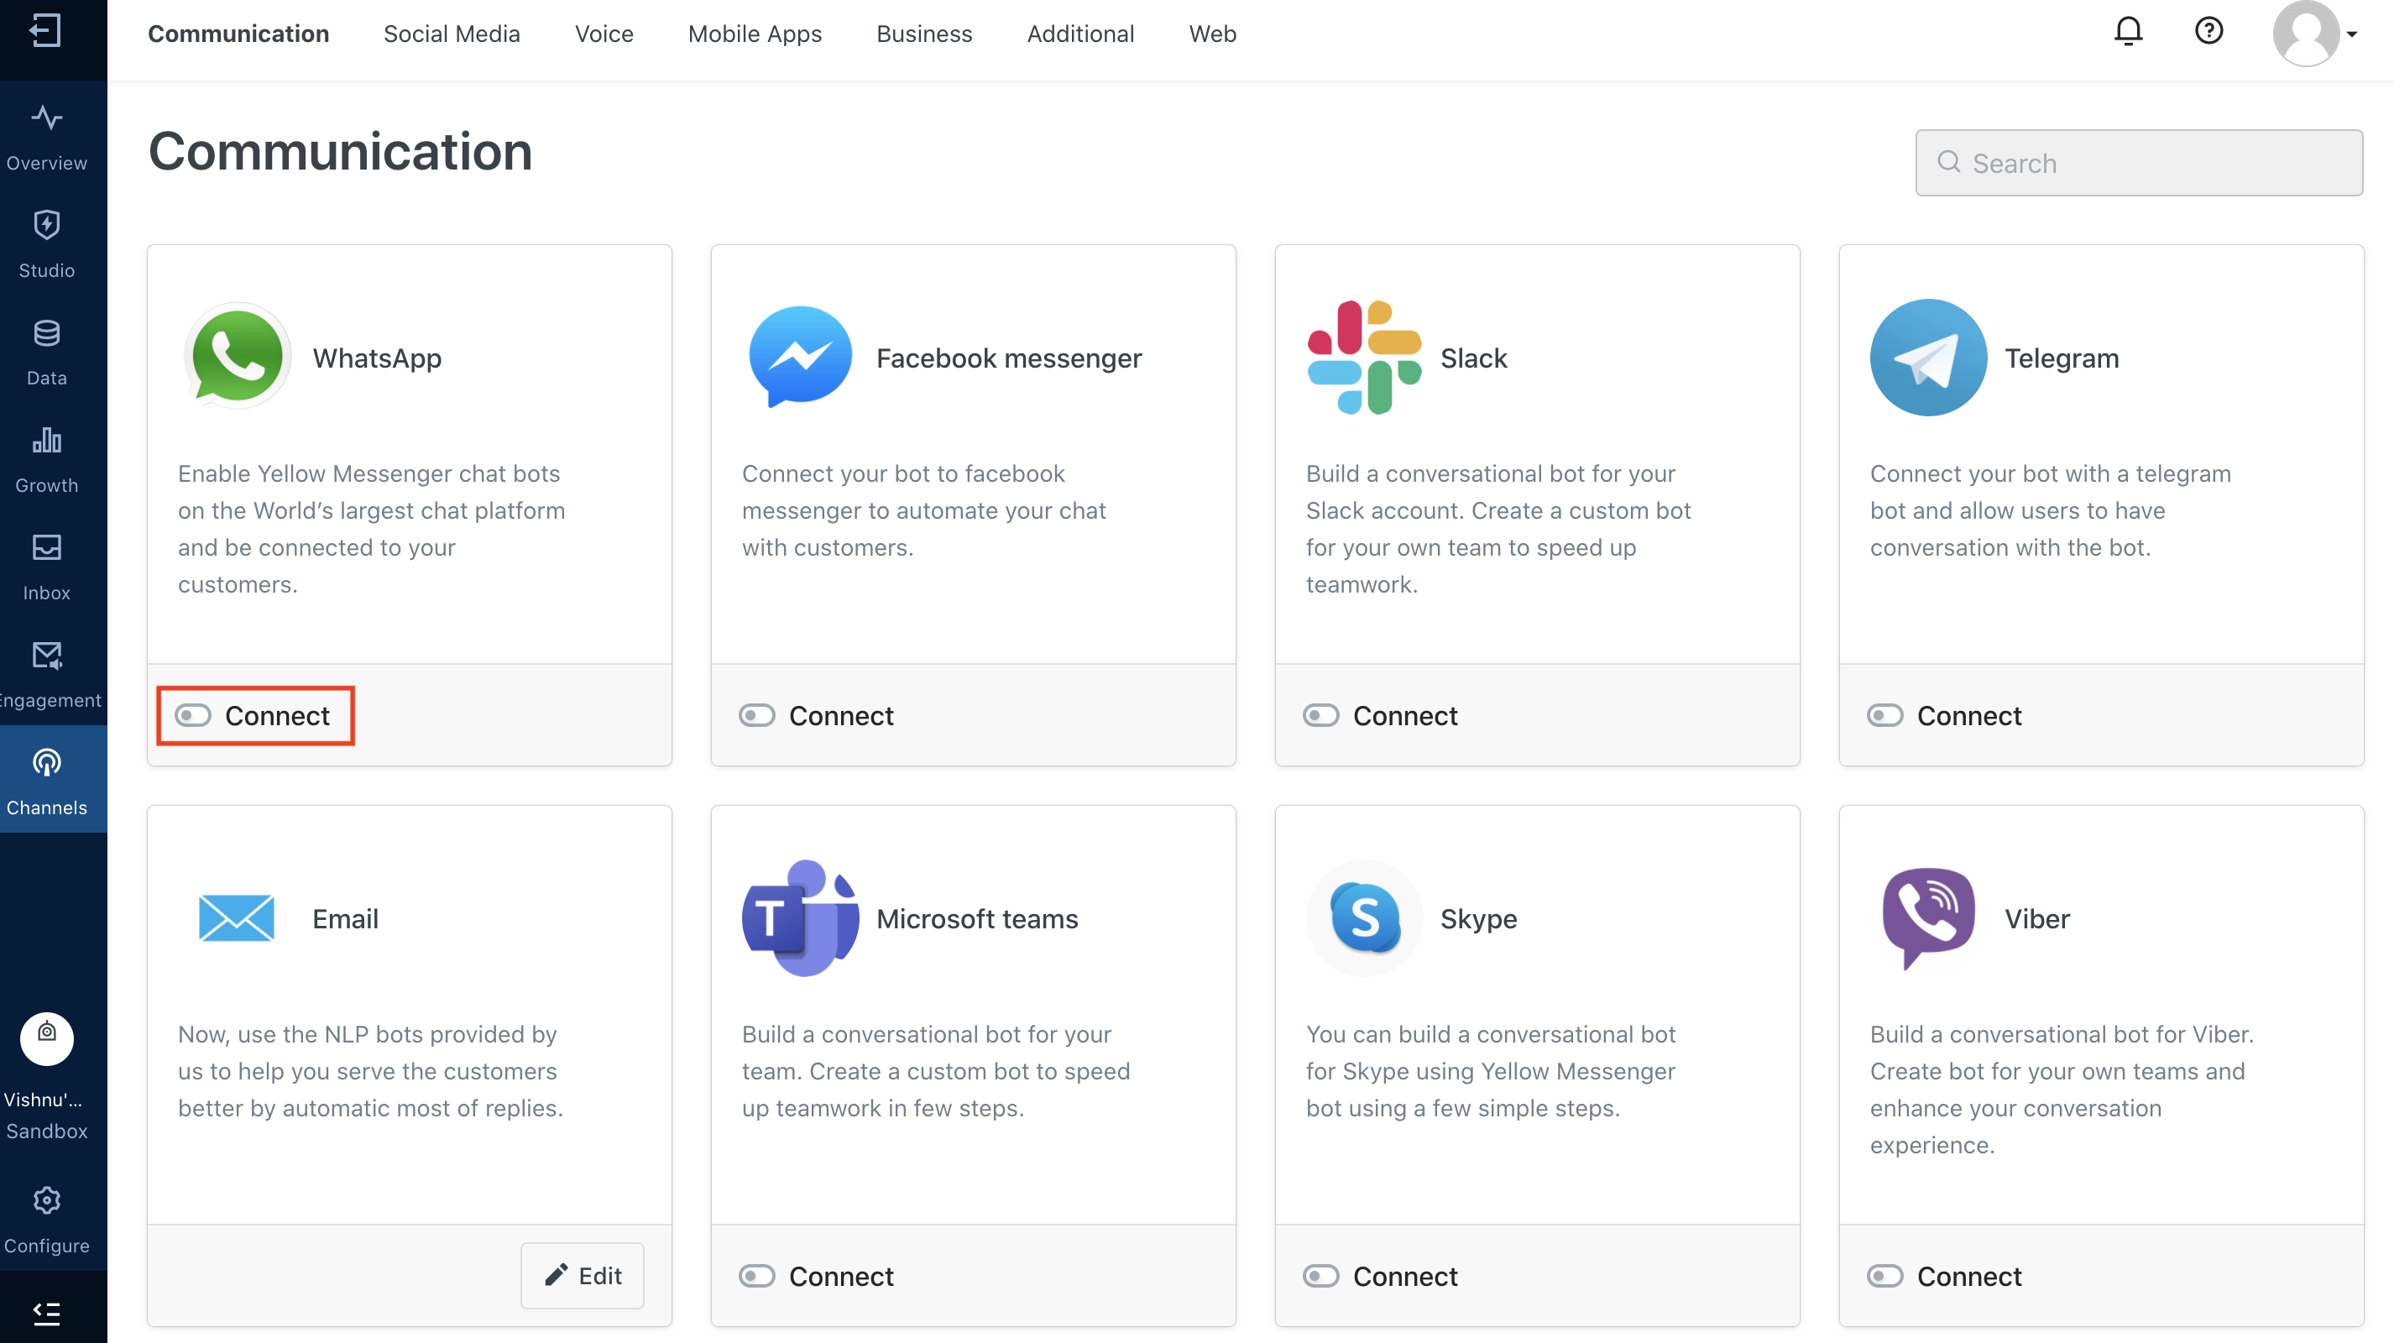Screen dimensions: 2394x1343
Task: Click the Slack description text
Action: 1498,529
